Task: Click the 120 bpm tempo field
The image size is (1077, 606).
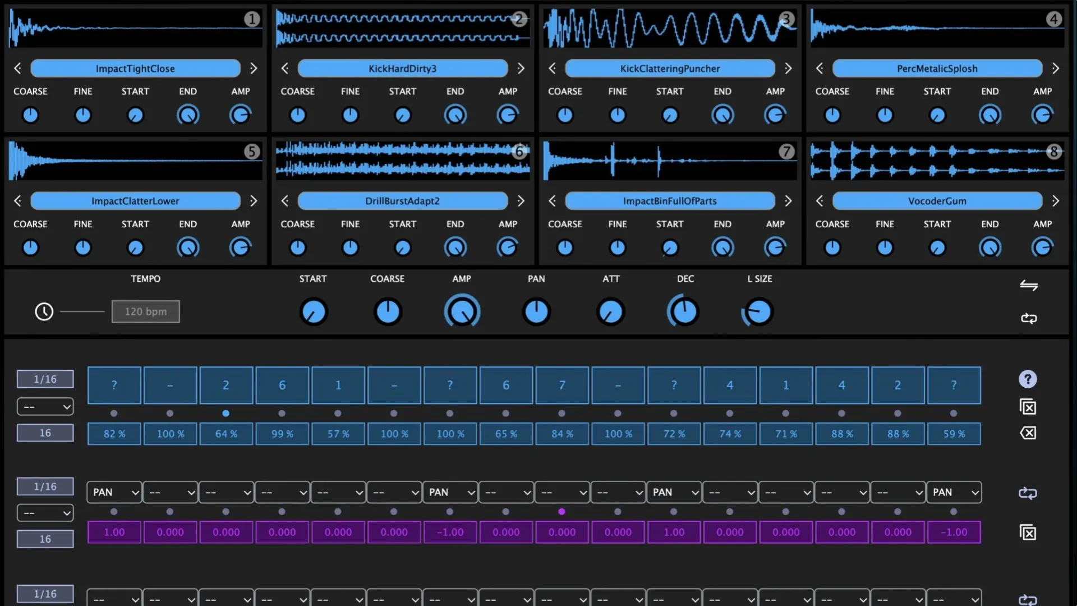Action: 145,311
